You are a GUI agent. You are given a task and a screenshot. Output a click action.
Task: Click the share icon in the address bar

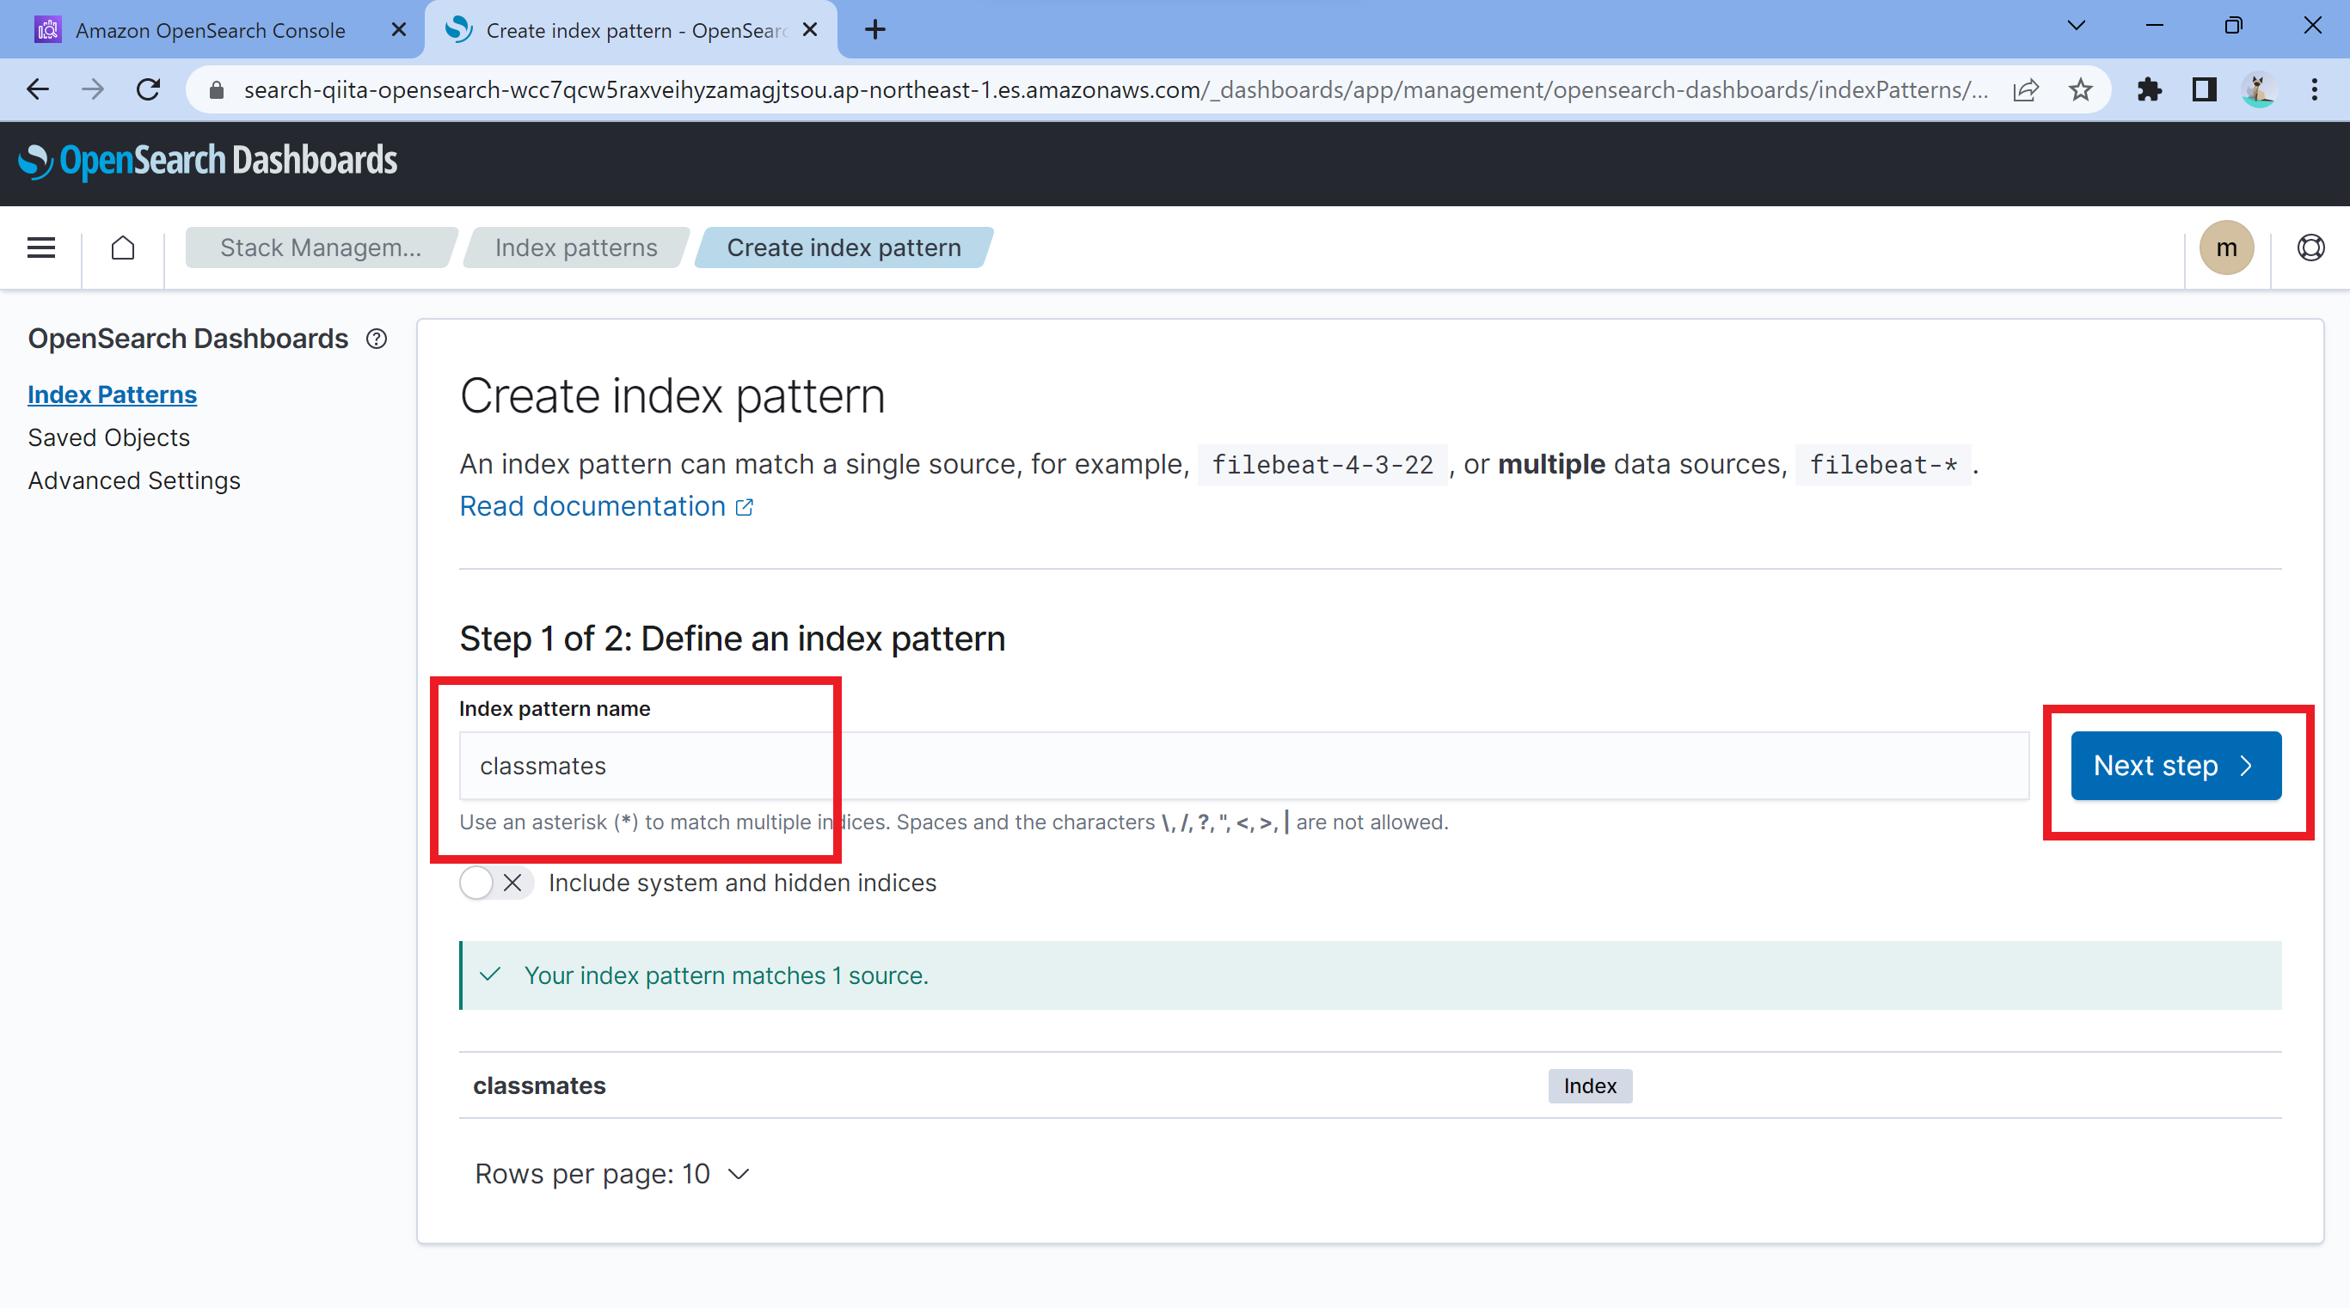pyautogui.click(x=2025, y=89)
